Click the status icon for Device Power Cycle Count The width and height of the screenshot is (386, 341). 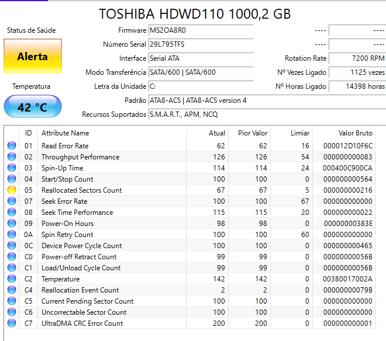click(x=12, y=245)
